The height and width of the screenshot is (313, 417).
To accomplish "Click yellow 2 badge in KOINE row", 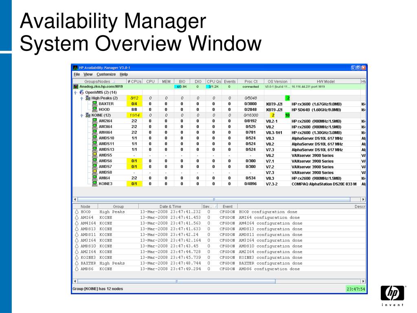I will pos(273,115).
